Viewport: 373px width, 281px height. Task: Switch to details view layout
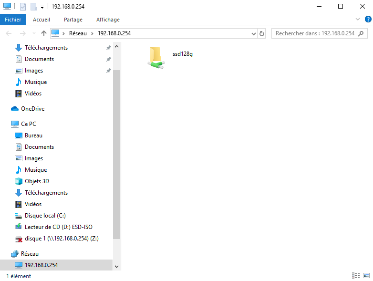[355, 276]
